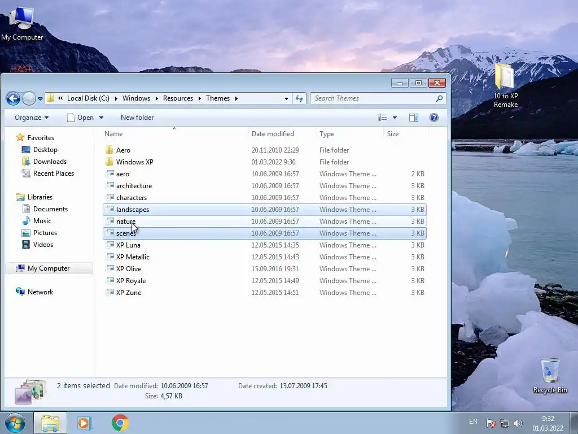Open the Organize menu
Viewport: 578px width, 434px height.
click(x=32, y=118)
